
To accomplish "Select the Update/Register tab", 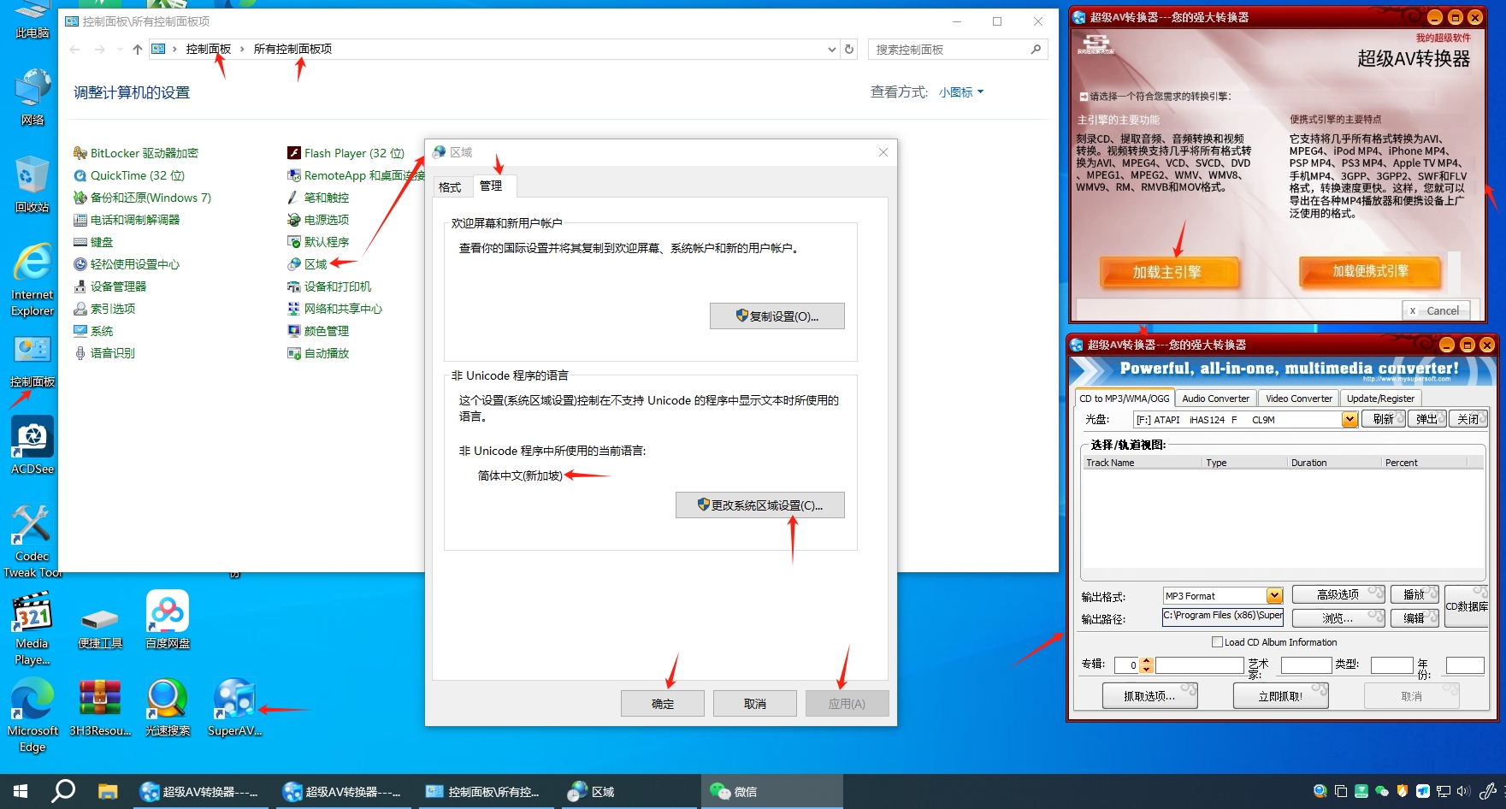I will click(x=1380, y=399).
